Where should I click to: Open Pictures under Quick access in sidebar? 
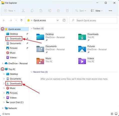tap(12, 48)
